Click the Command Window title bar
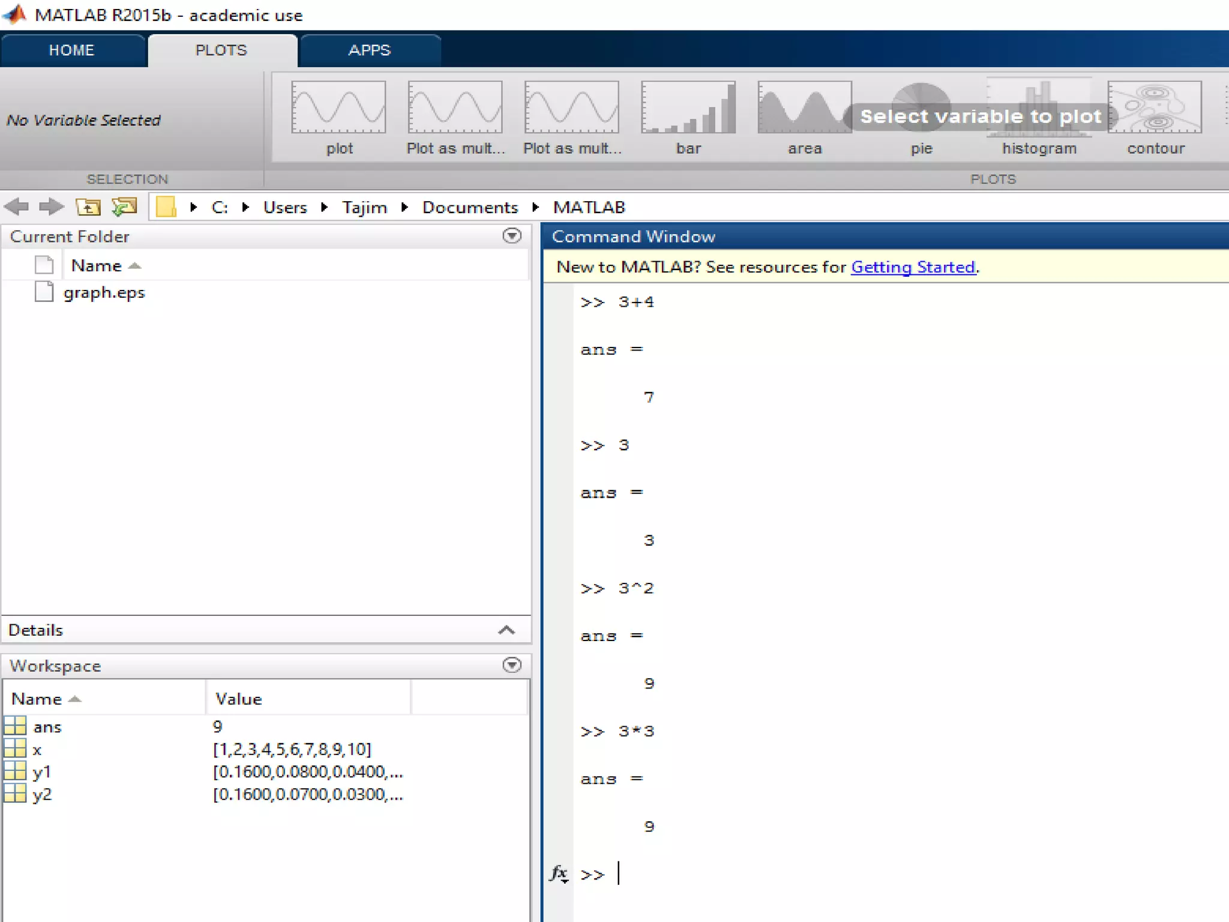 (x=885, y=237)
